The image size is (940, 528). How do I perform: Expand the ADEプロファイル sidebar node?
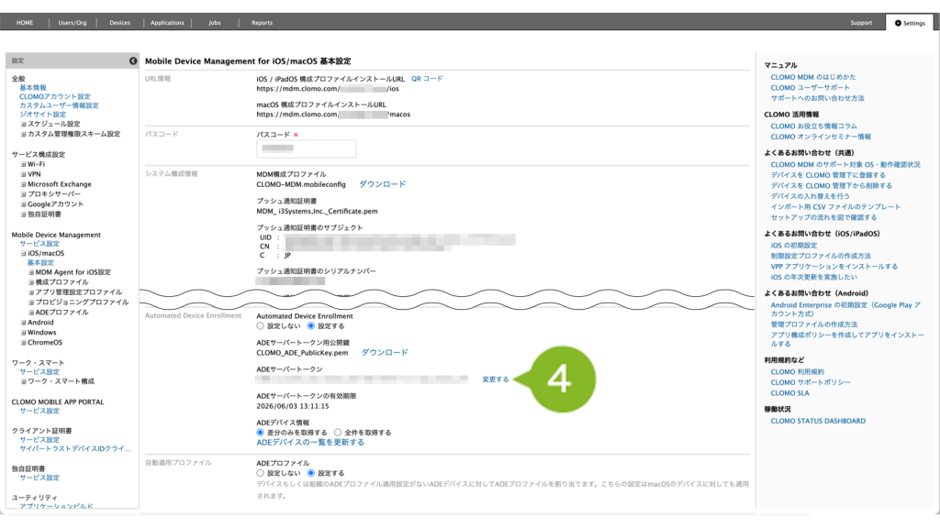coord(31,313)
